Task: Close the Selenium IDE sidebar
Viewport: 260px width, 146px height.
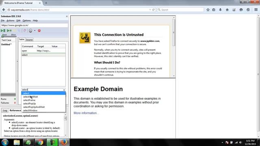Action: coord(67,16)
